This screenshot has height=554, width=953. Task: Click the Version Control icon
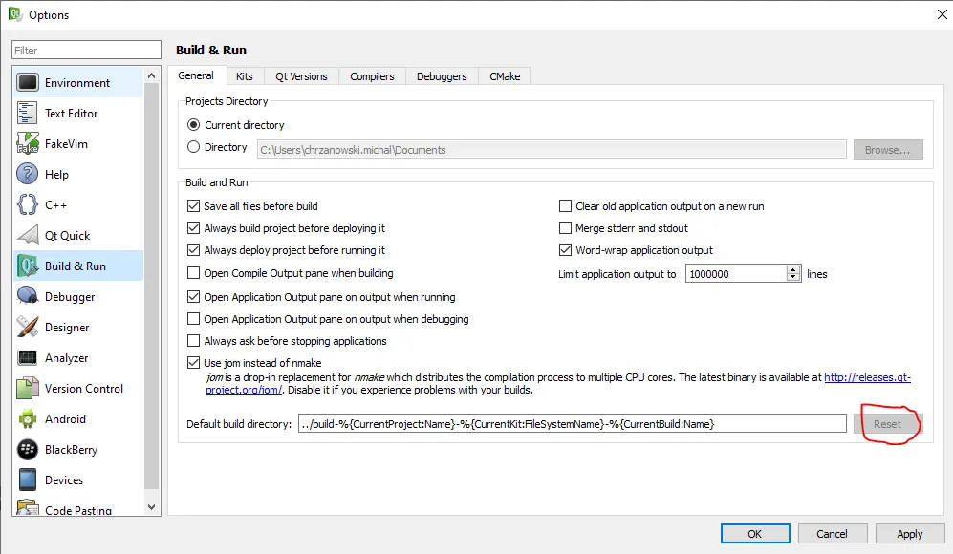coord(28,388)
